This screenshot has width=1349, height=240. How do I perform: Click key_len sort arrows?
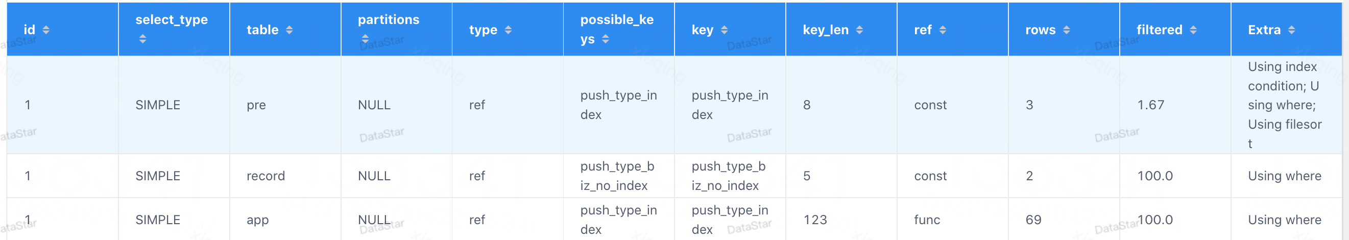pyautogui.click(x=859, y=30)
